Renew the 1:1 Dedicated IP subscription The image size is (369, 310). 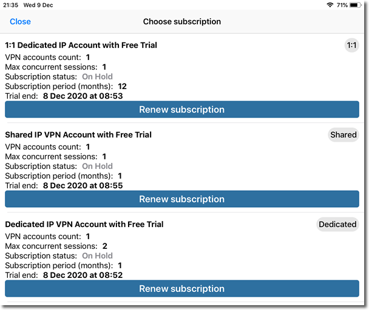[x=181, y=110]
